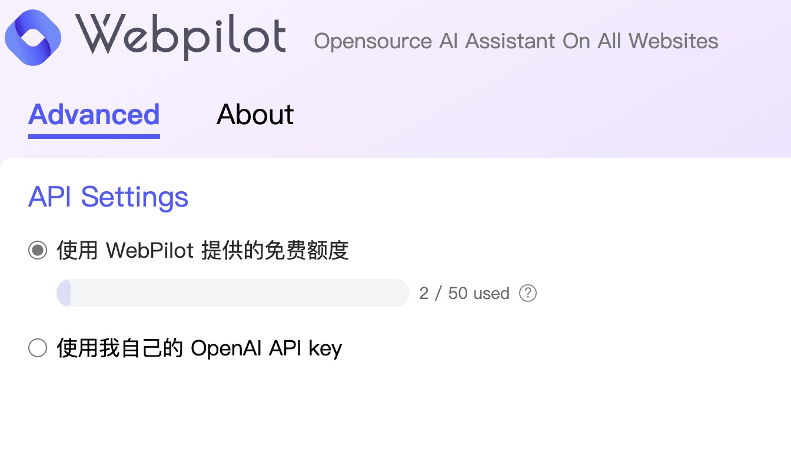
Task: Click the blue Webpilot logo icon
Action: [33, 36]
